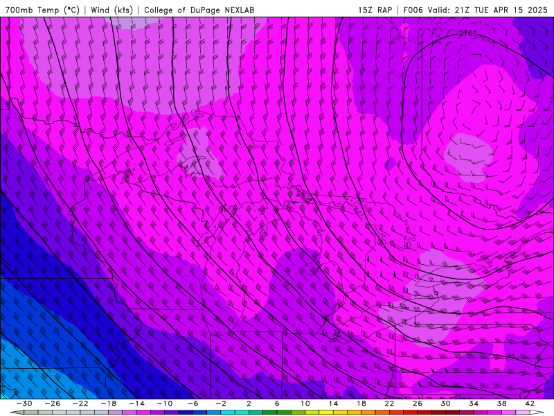Click the negative 30 color bar label
This screenshot has height=416, width=554.
click(24, 404)
